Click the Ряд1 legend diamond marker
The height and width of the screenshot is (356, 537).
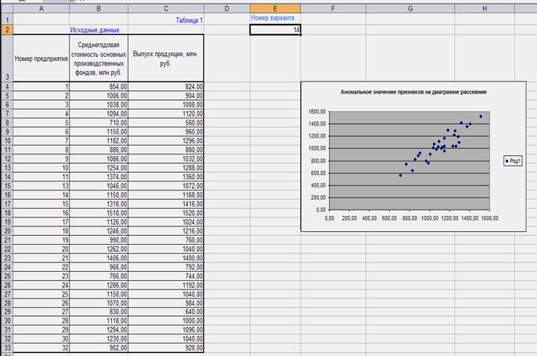point(507,161)
